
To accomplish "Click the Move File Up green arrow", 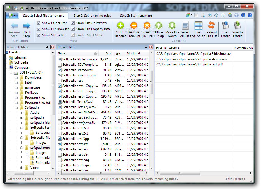I will pos(159,25).
